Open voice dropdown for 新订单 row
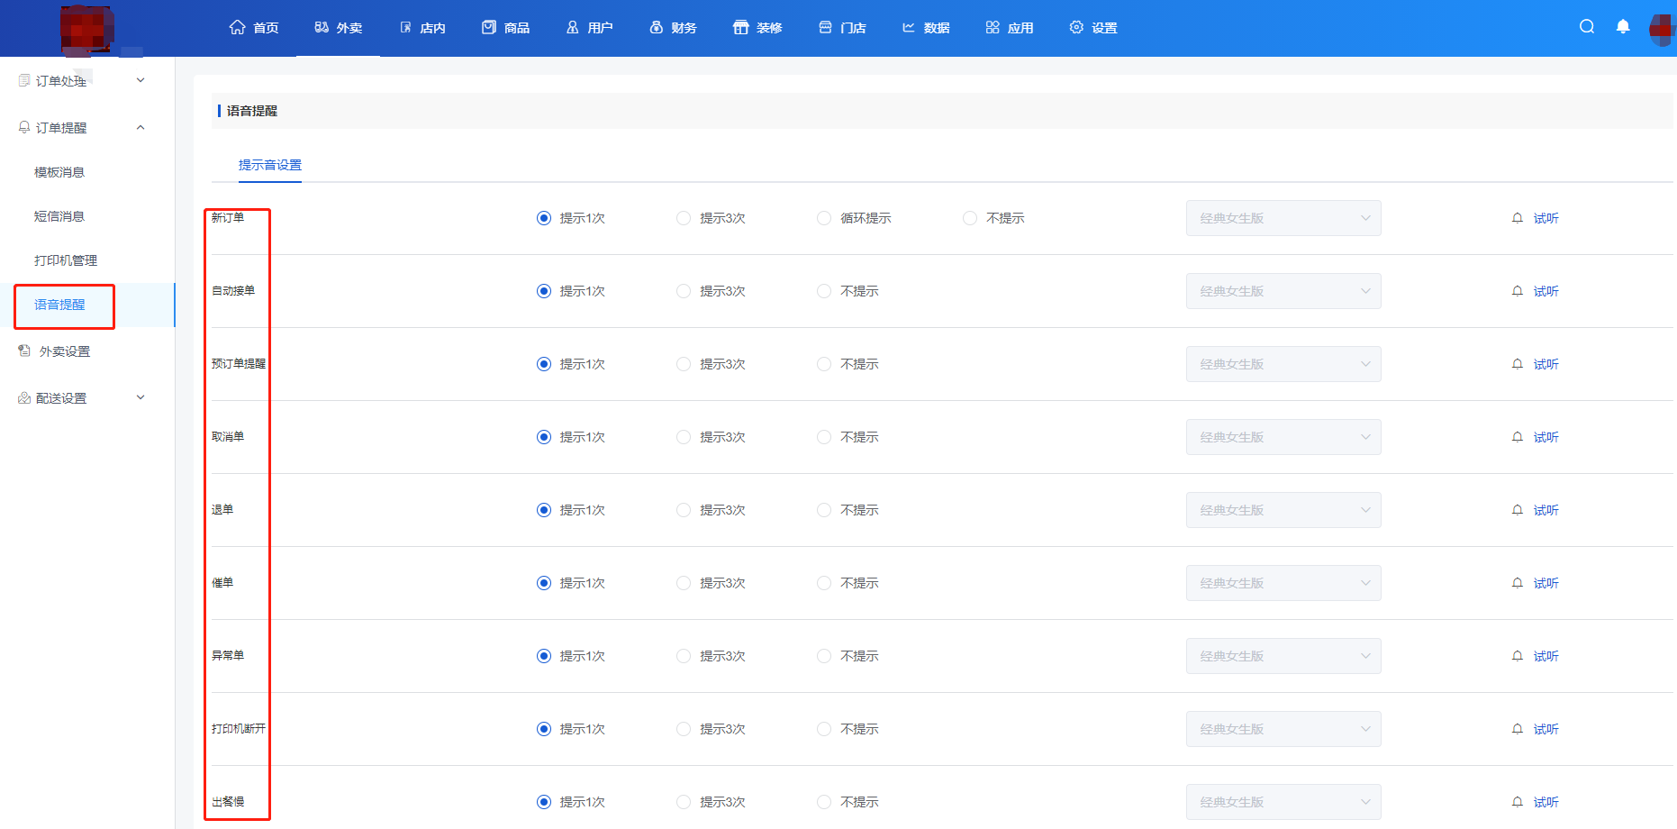The height and width of the screenshot is (829, 1677). tap(1283, 218)
